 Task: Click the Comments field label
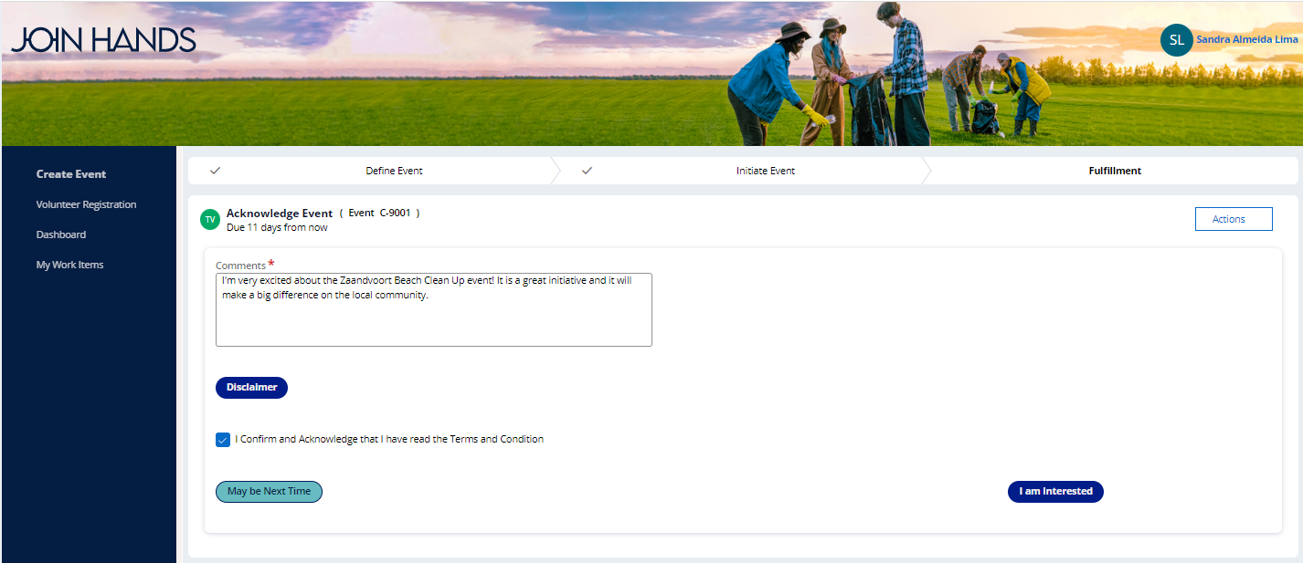click(241, 266)
